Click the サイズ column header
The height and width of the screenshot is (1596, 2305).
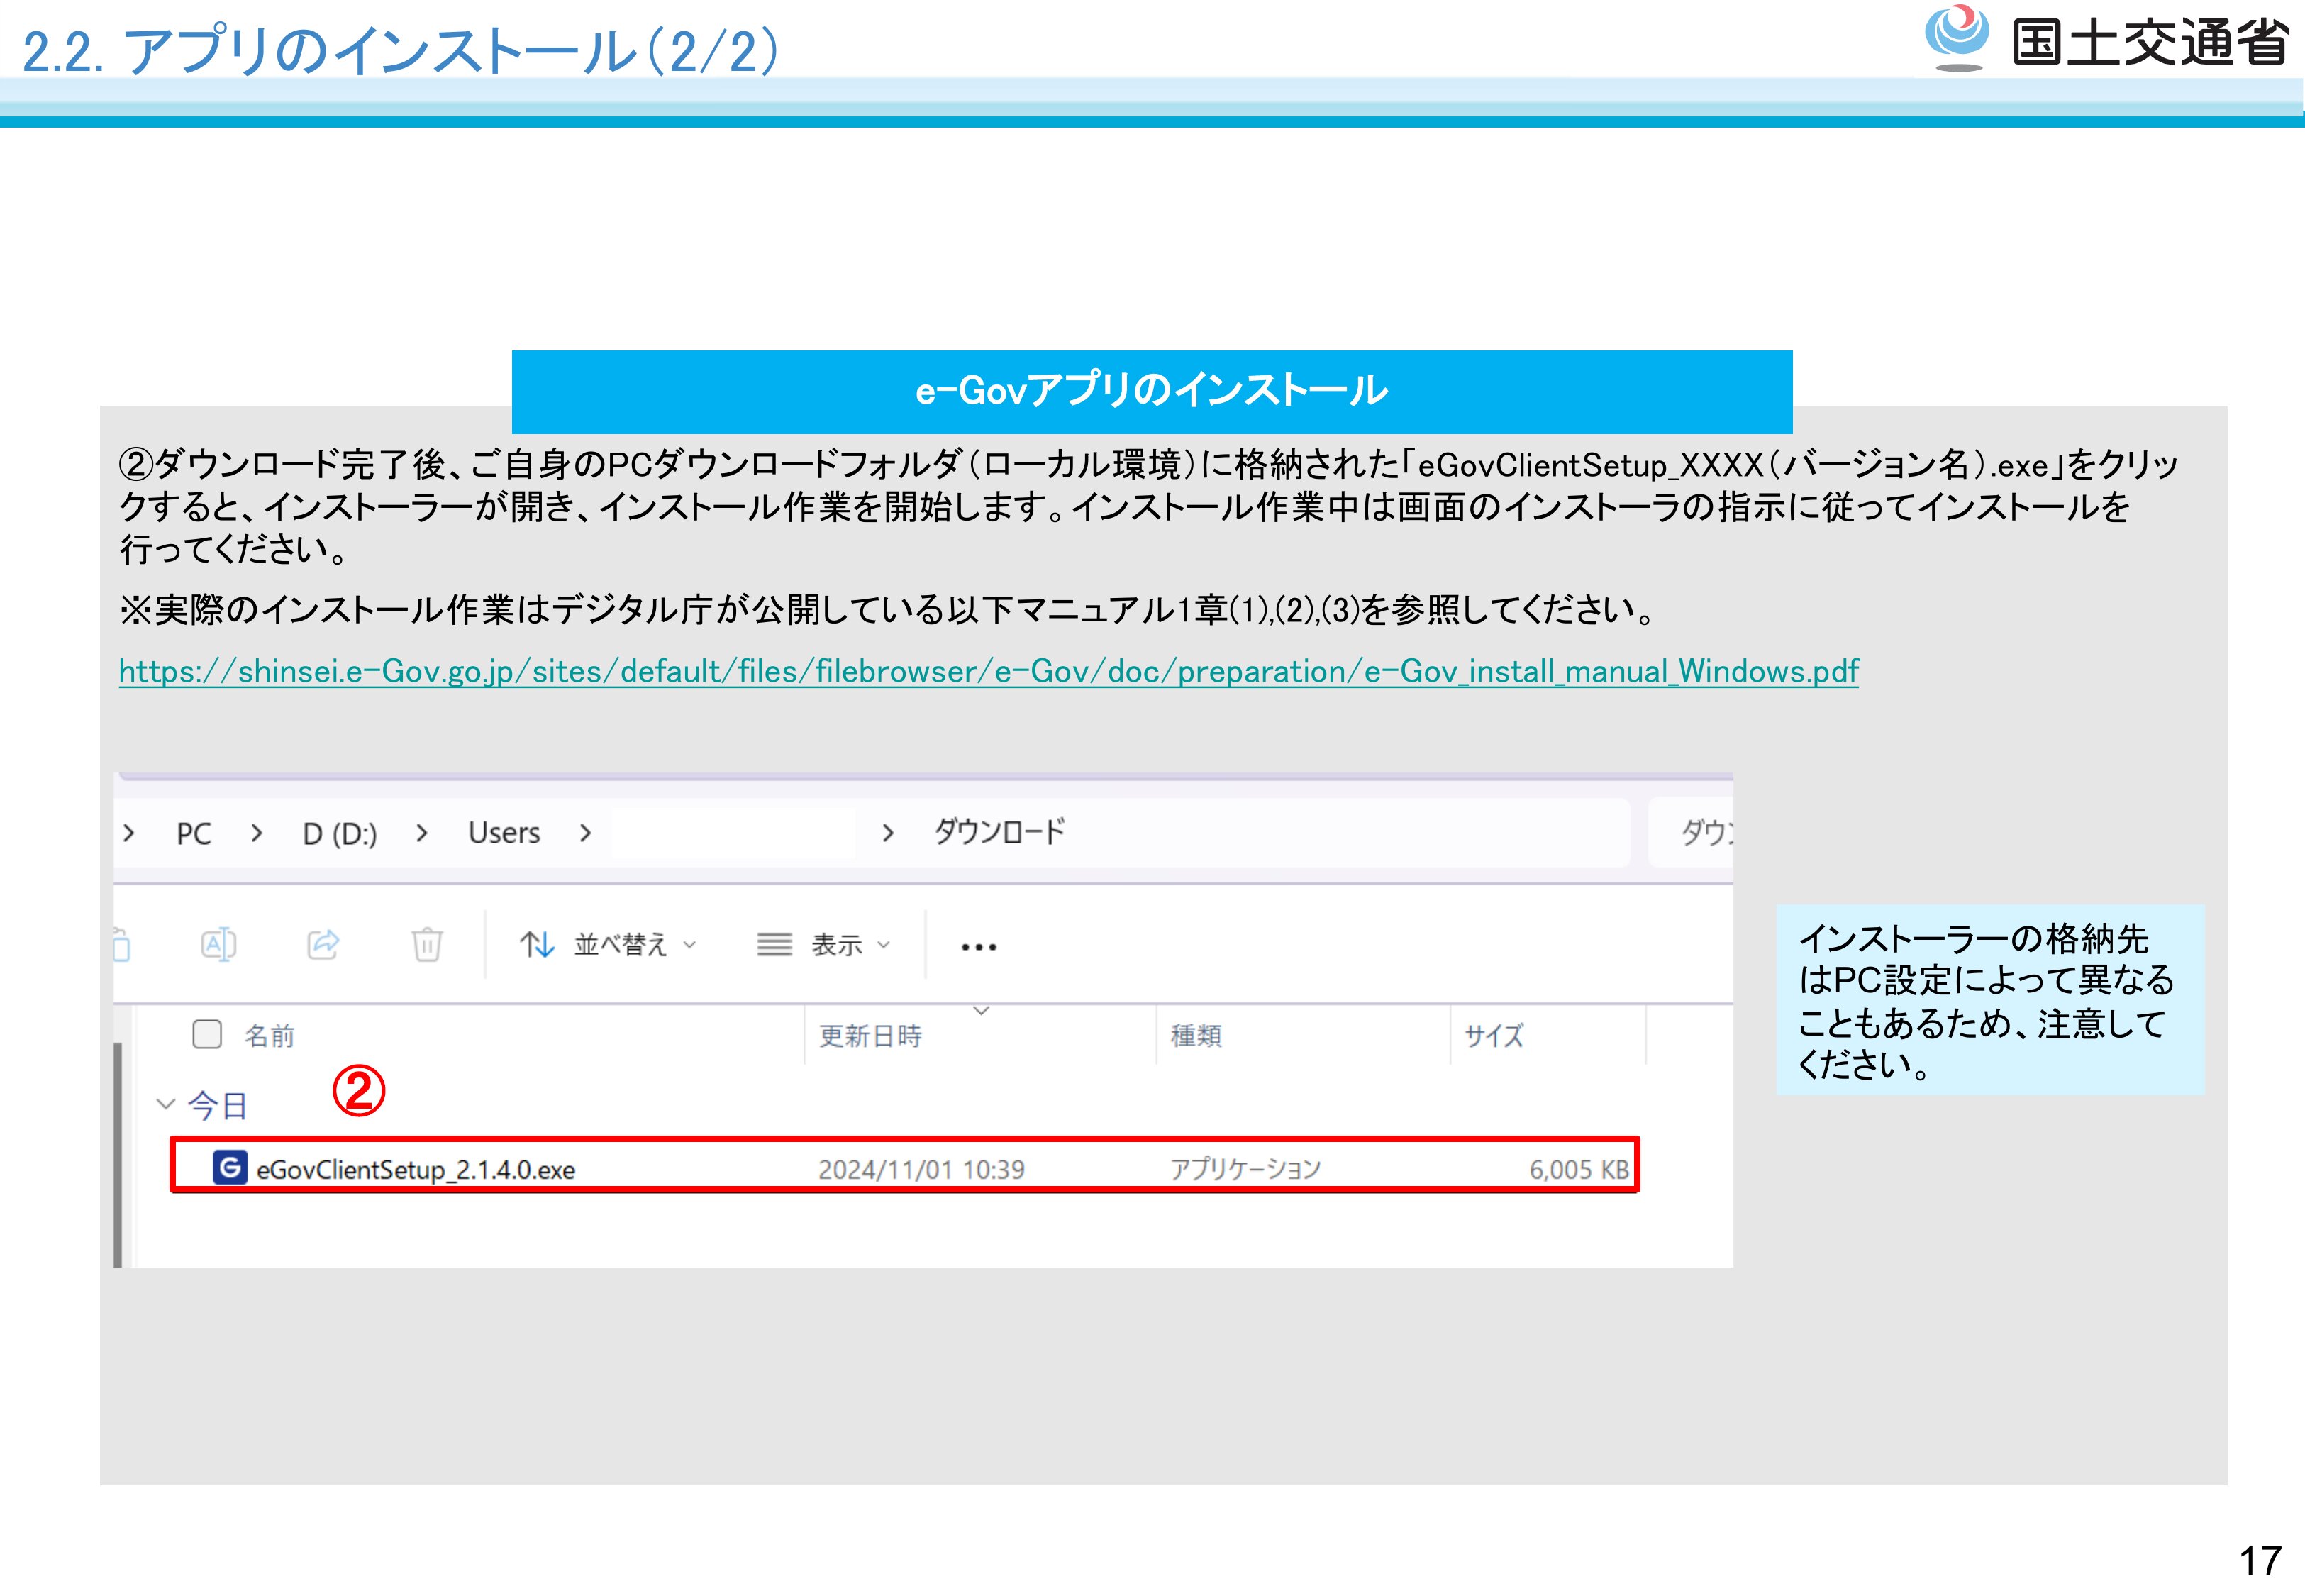tap(1494, 1035)
